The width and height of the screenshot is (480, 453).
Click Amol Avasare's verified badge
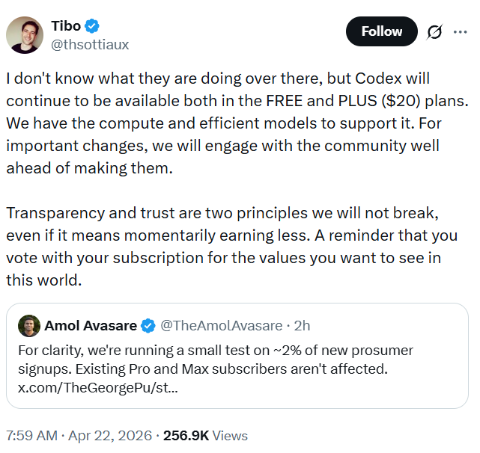pyautogui.click(x=148, y=326)
